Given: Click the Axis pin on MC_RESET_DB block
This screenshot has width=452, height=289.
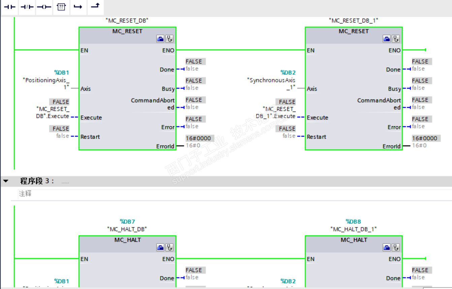Looking at the screenshot, I should pos(86,89).
